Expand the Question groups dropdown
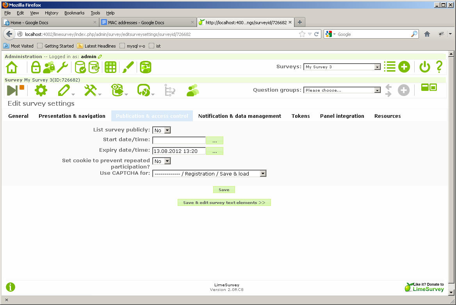 (342, 90)
